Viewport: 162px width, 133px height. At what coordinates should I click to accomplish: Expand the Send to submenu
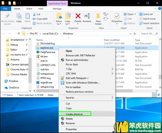(x=87, y=98)
